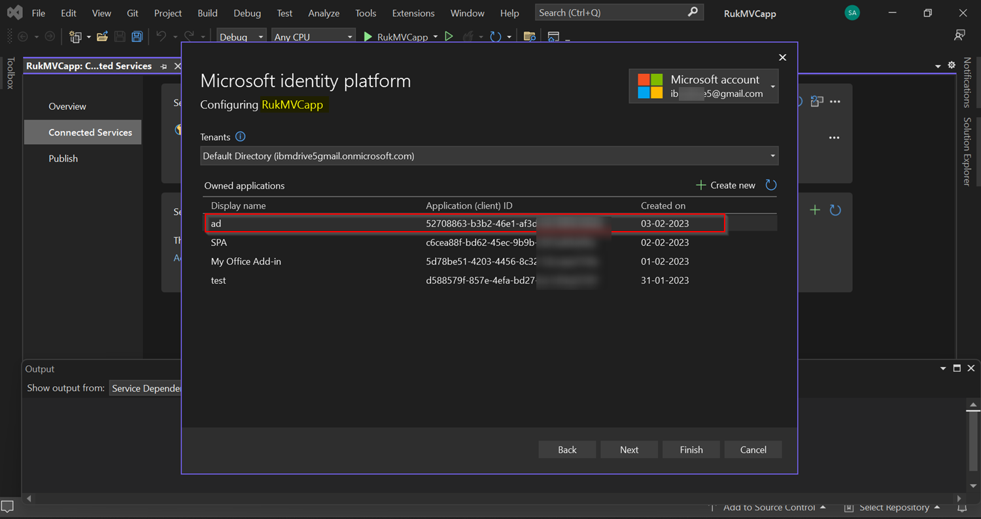This screenshot has width=981, height=519.
Task: Click the Back button
Action: [567, 450]
